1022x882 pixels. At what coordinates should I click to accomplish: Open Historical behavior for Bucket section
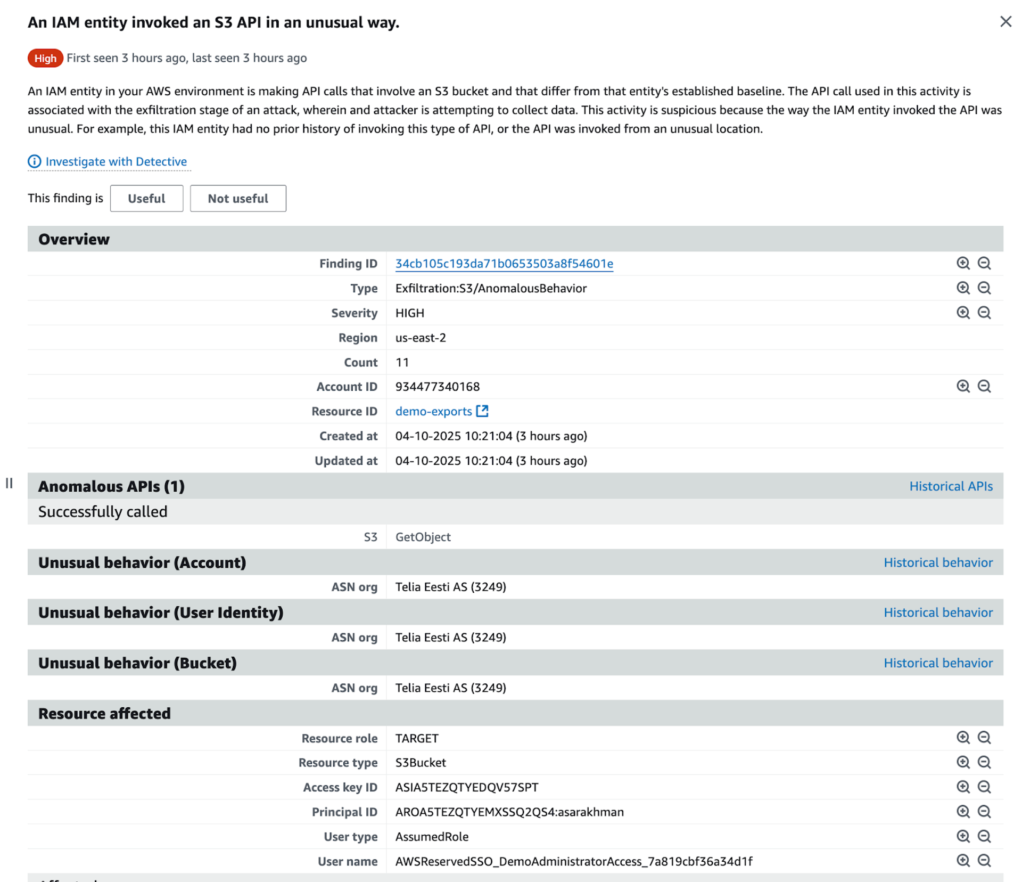(938, 663)
